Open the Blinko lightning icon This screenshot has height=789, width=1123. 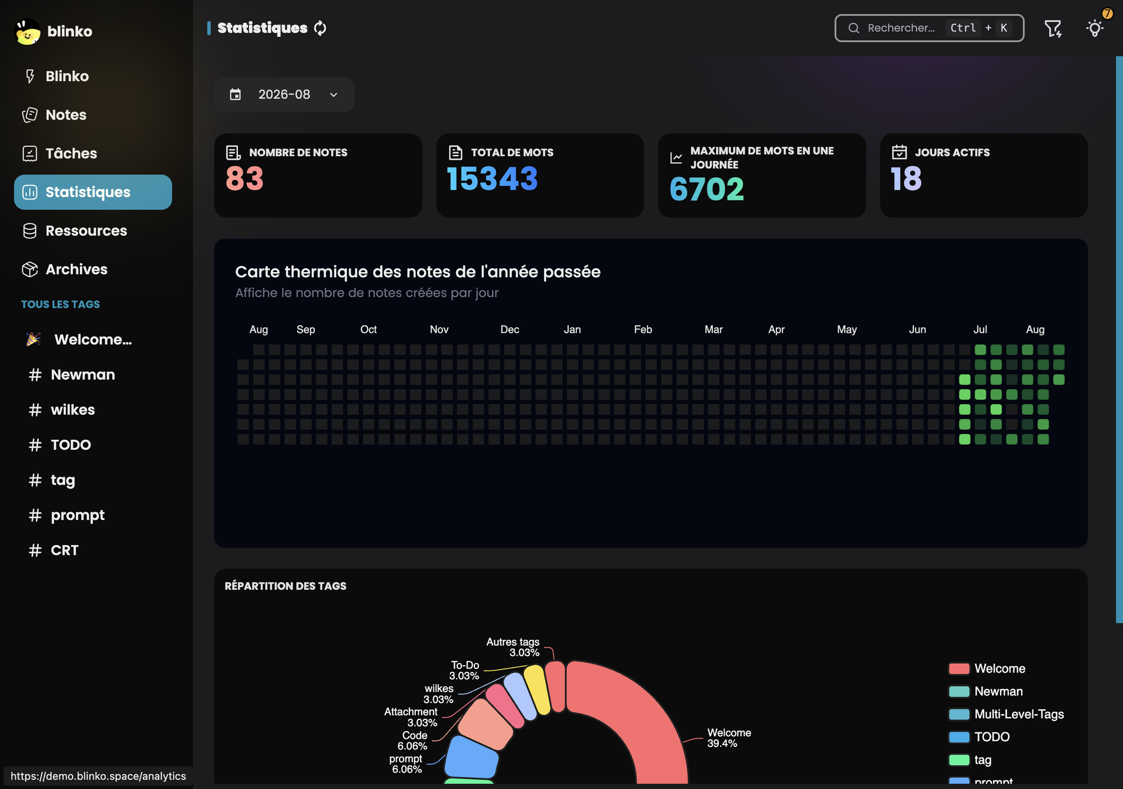coord(30,76)
